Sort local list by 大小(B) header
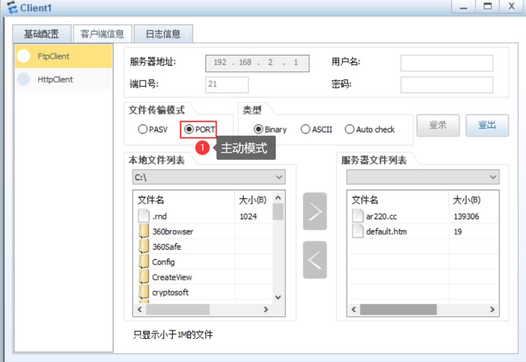 253,200
